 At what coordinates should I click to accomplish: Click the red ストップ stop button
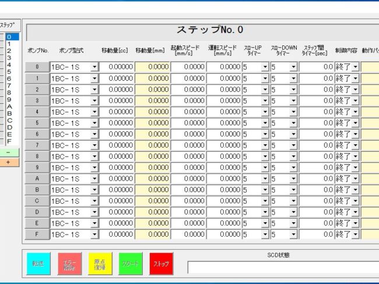(x=161, y=264)
